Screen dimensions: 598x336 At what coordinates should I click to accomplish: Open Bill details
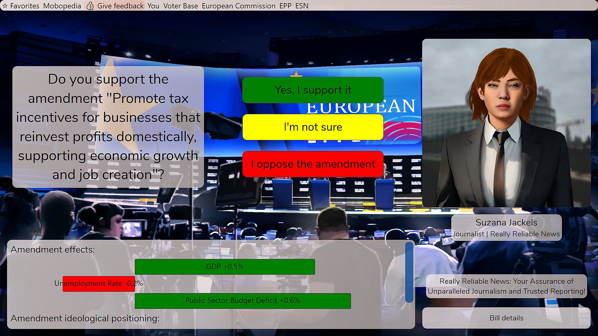pyautogui.click(x=506, y=318)
